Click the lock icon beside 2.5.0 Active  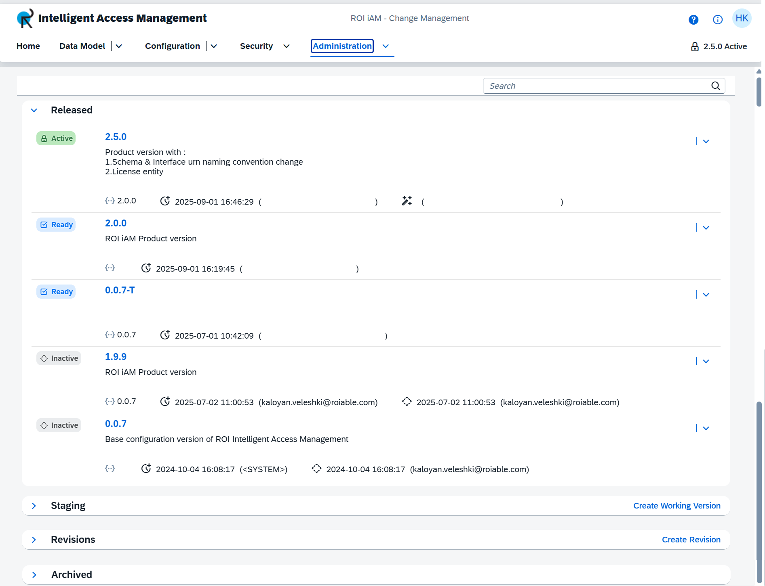tap(694, 47)
